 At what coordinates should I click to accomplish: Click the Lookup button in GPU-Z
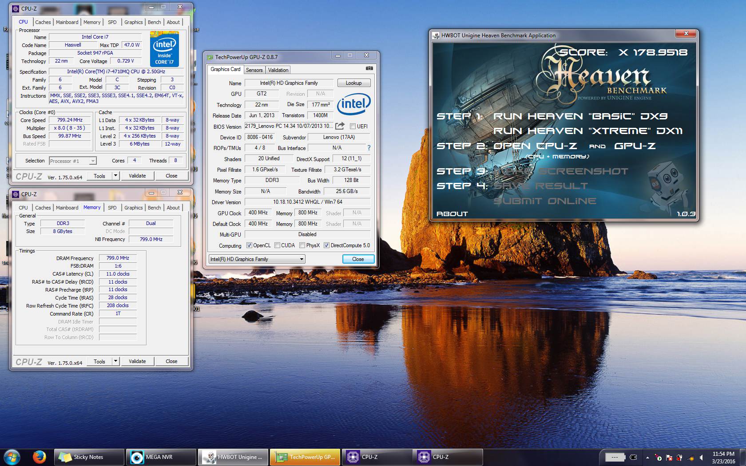[x=354, y=83]
